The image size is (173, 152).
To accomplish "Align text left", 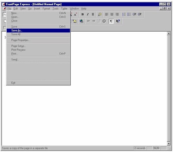I will point(107,14).
